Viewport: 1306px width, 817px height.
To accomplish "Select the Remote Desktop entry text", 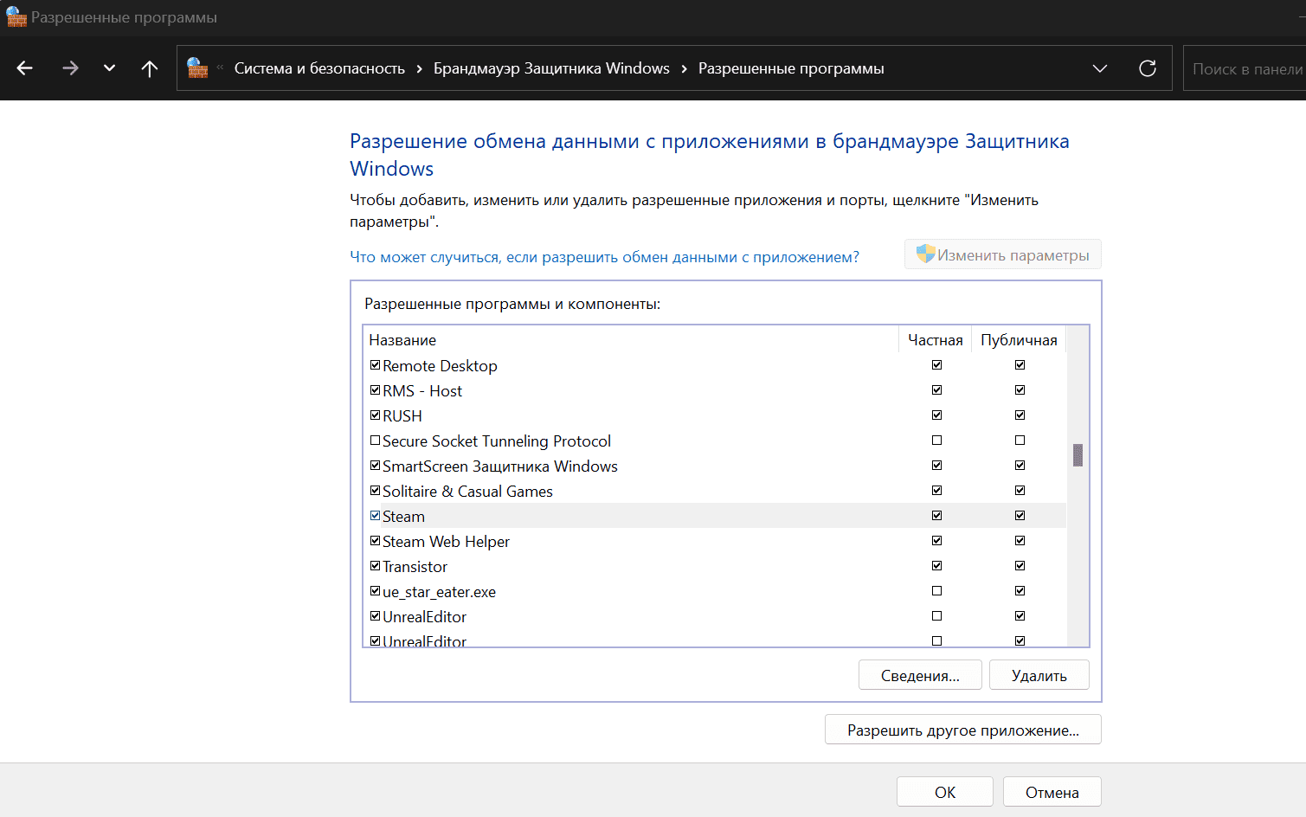I will (440, 366).
